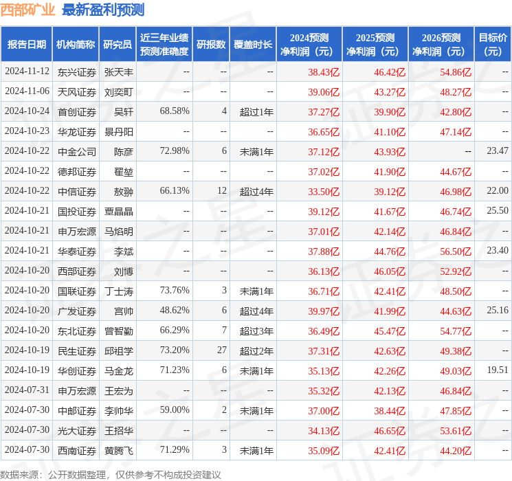Viewport: 512px width, 481px height.
Task: Click the 覆盖时长 column header
Action: click(253, 45)
